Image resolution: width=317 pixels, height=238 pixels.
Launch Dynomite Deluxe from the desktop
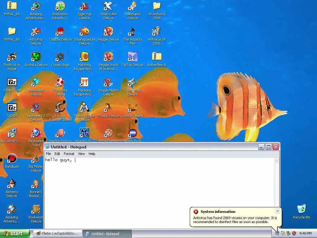click(x=60, y=87)
